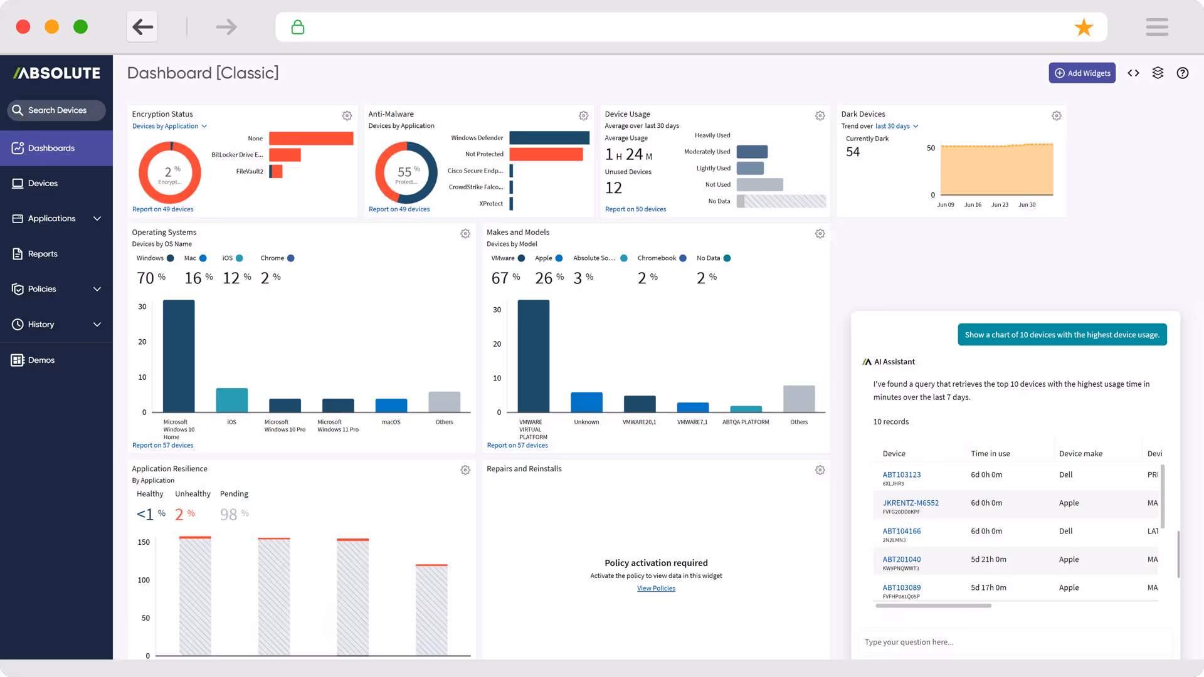
Task: Open the help question mark icon
Action: [x=1182, y=73]
